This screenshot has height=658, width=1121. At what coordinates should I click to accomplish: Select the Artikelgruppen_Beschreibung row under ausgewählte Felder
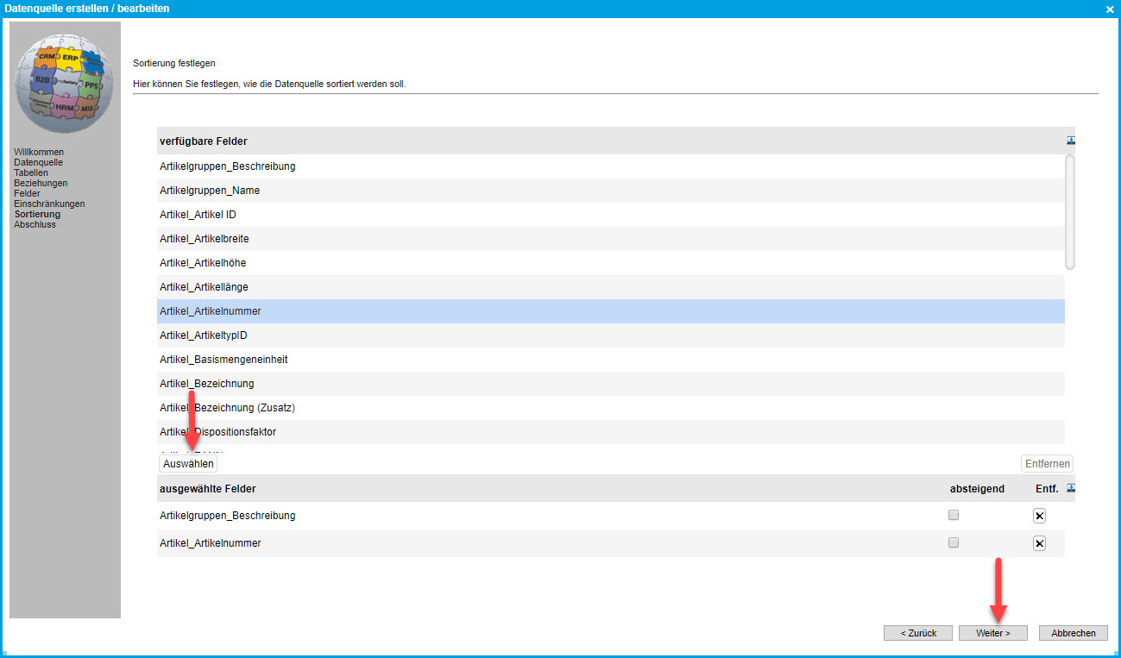point(611,516)
